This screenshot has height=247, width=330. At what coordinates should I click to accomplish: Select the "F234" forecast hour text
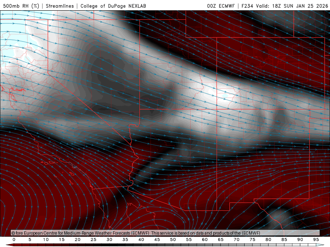[247, 6]
